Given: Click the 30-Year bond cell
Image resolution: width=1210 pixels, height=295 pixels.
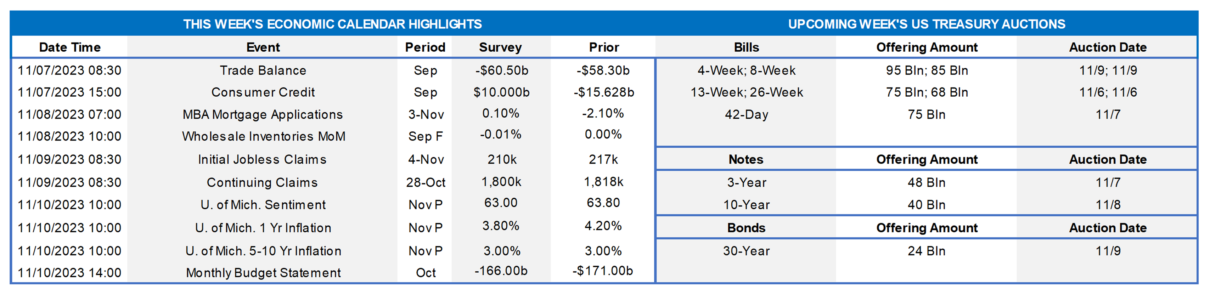Looking at the screenshot, I should (746, 251).
